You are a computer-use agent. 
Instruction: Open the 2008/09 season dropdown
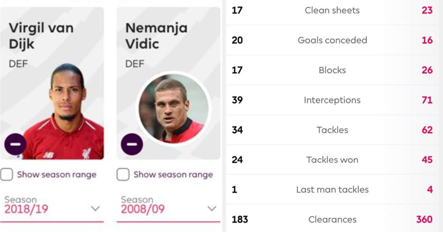coord(212,209)
